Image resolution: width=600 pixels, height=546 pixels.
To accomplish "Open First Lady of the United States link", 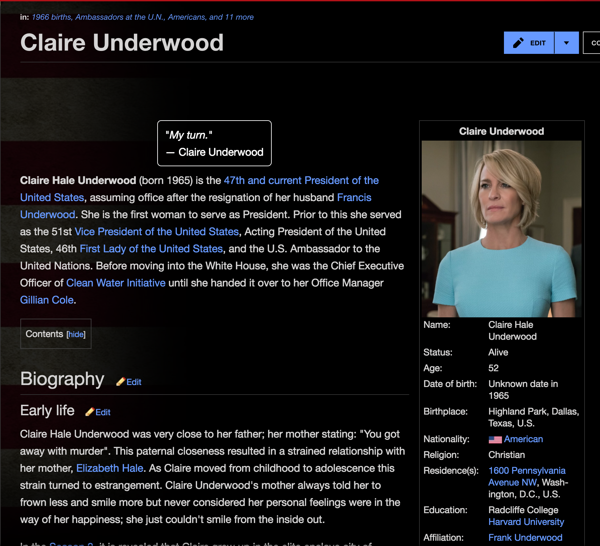I will (151, 249).
